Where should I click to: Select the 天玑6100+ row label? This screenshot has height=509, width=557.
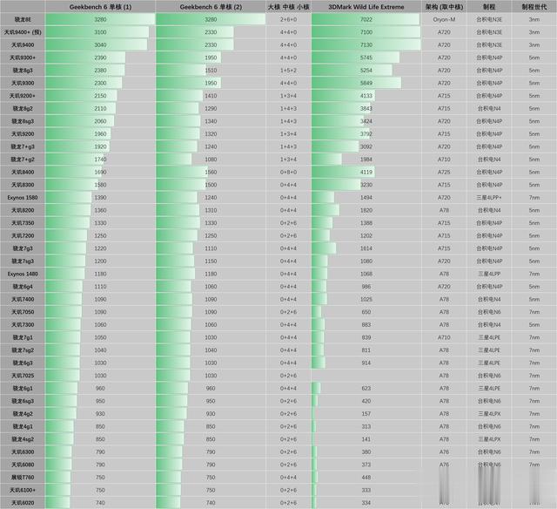(23, 490)
